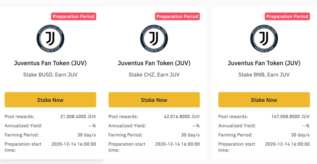Click the 21,008.4000 JUV pool rewards value

coord(78,116)
